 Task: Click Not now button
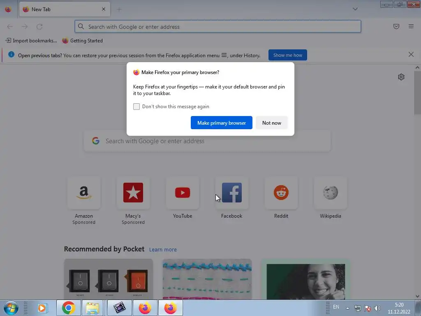coord(272,123)
